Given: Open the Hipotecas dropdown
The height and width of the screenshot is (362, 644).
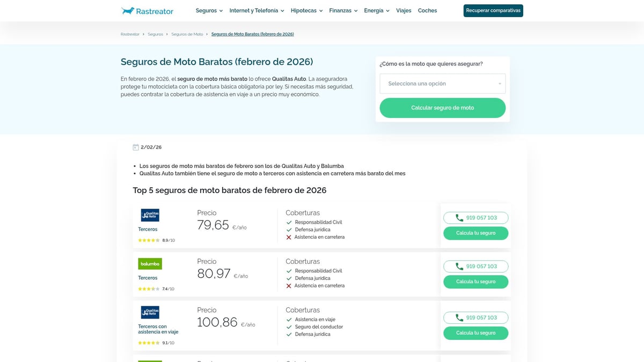Looking at the screenshot, I should (303, 10).
